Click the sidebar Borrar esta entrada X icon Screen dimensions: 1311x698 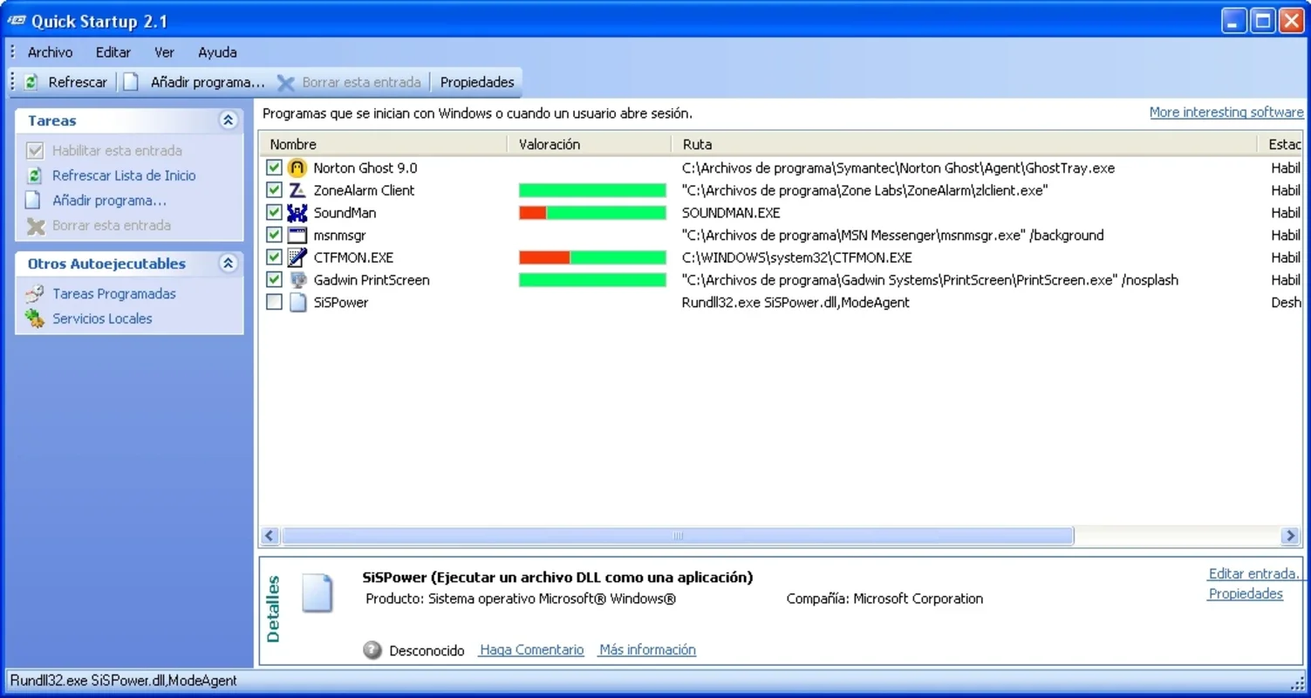click(36, 226)
